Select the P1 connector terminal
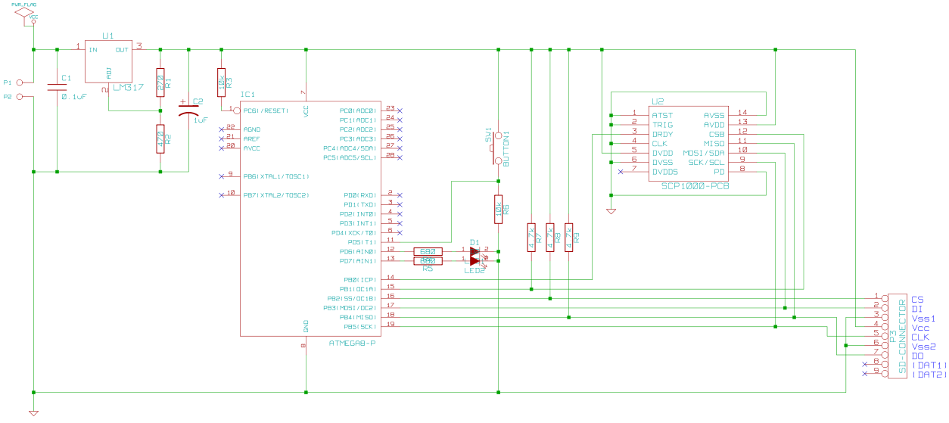949x423 pixels. (20, 82)
